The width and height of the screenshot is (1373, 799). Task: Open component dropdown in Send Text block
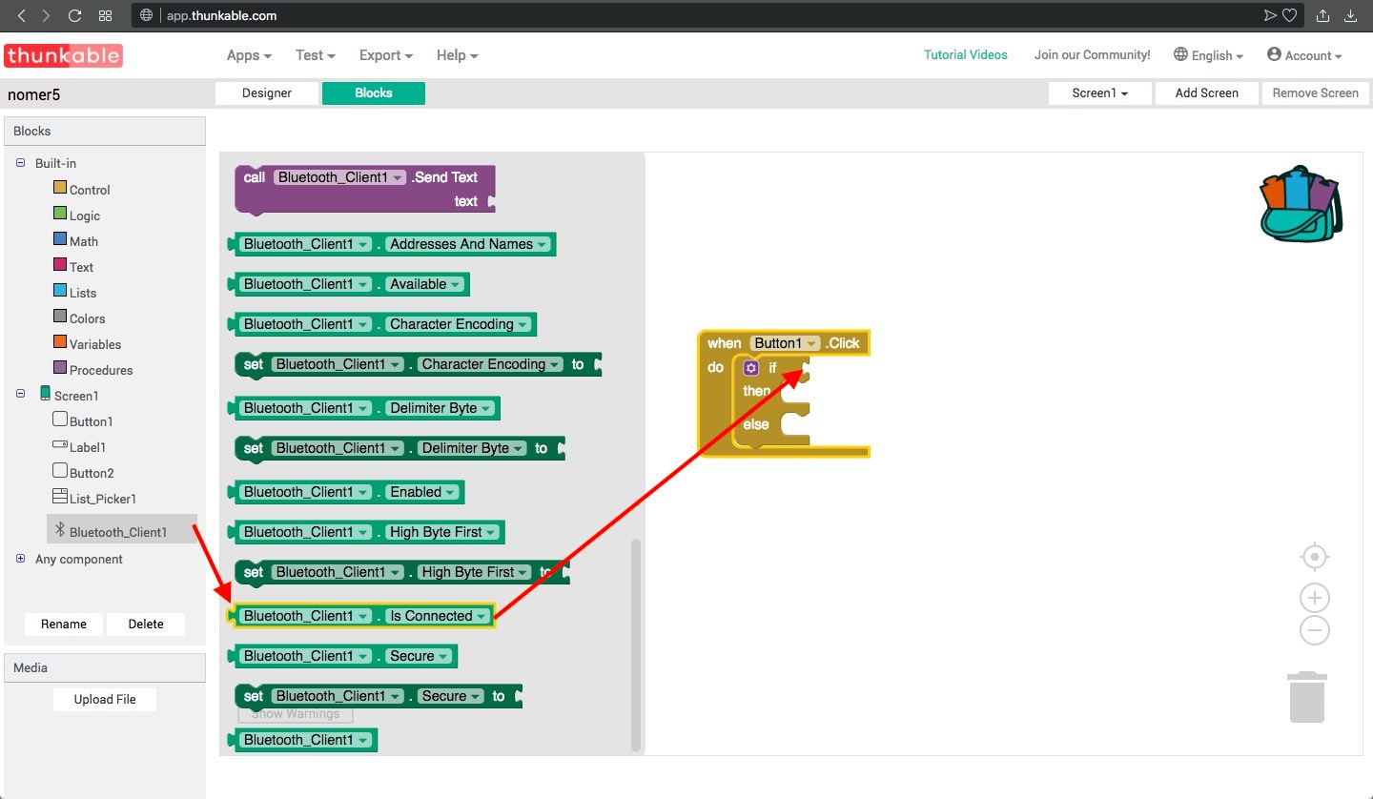click(339, 177)
